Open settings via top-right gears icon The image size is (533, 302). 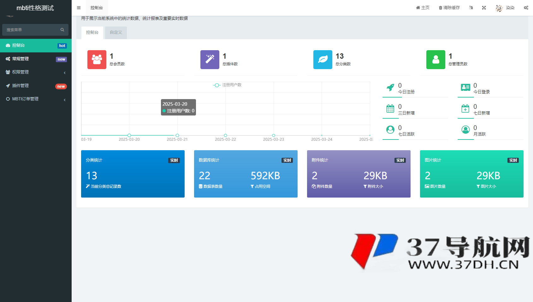(x=526, y=8)
